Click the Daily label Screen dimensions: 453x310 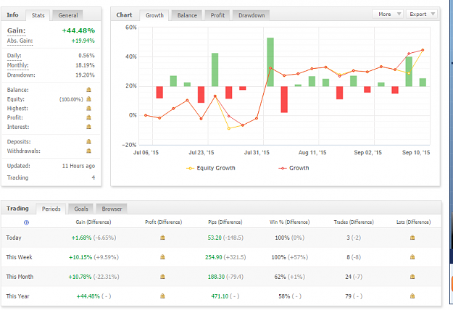(x=14, y=56)
